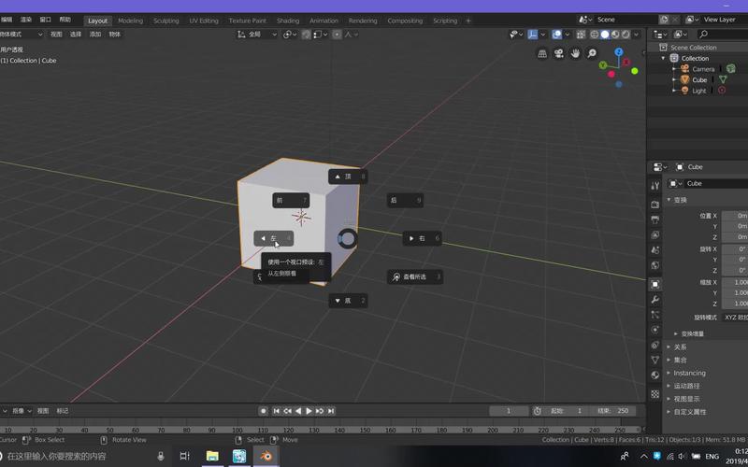Open the pivot point dropdown

(x=290, y=35)
